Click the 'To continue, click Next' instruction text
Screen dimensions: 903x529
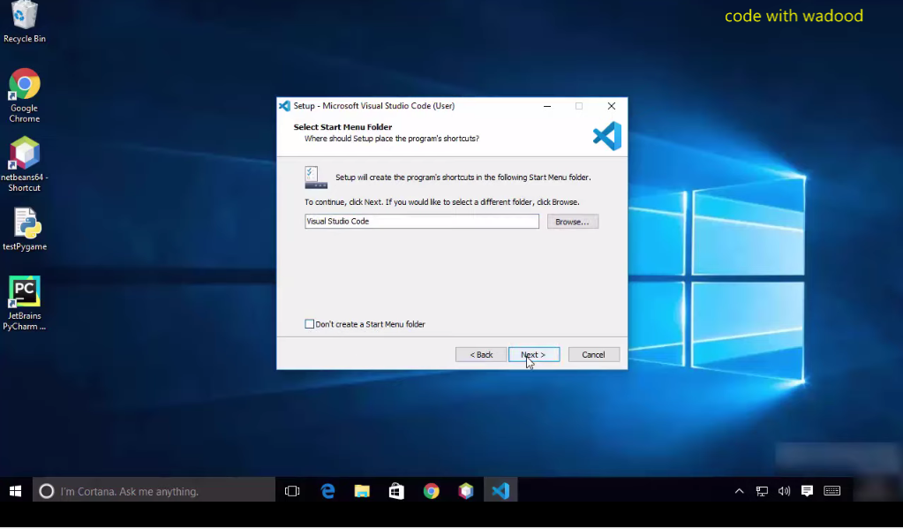click(x=441, y=201)
